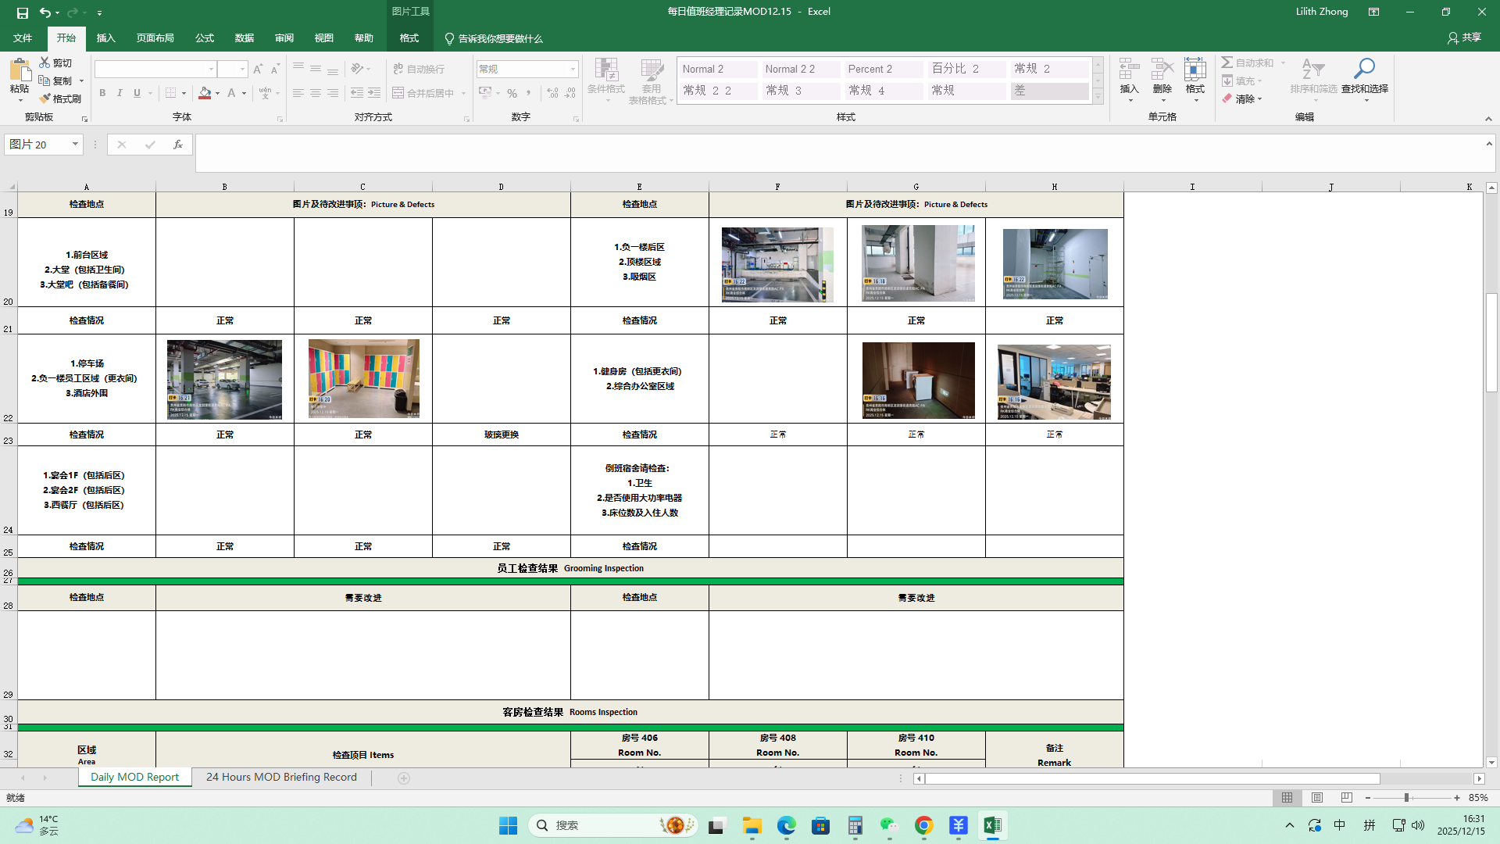Open the 插入 ribbon tab
The width and height of the screenshot is (1500, 844).
(x=105, y=38)
